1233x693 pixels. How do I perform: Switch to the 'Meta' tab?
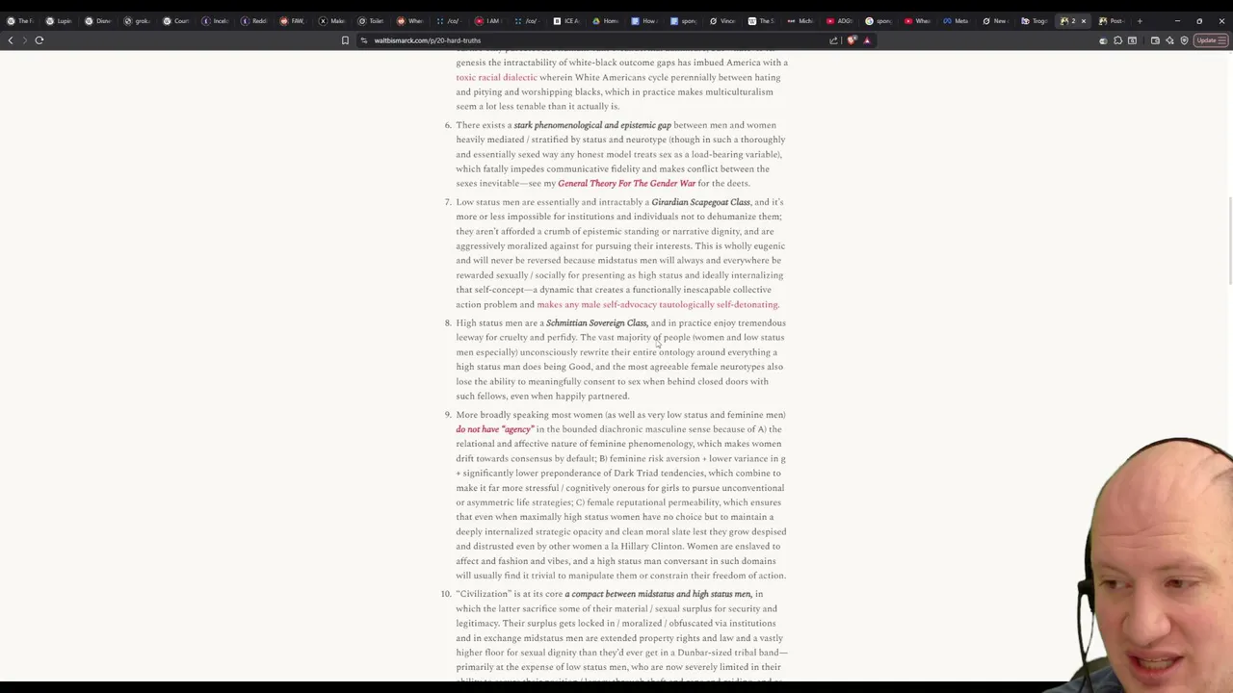point(957,21)
